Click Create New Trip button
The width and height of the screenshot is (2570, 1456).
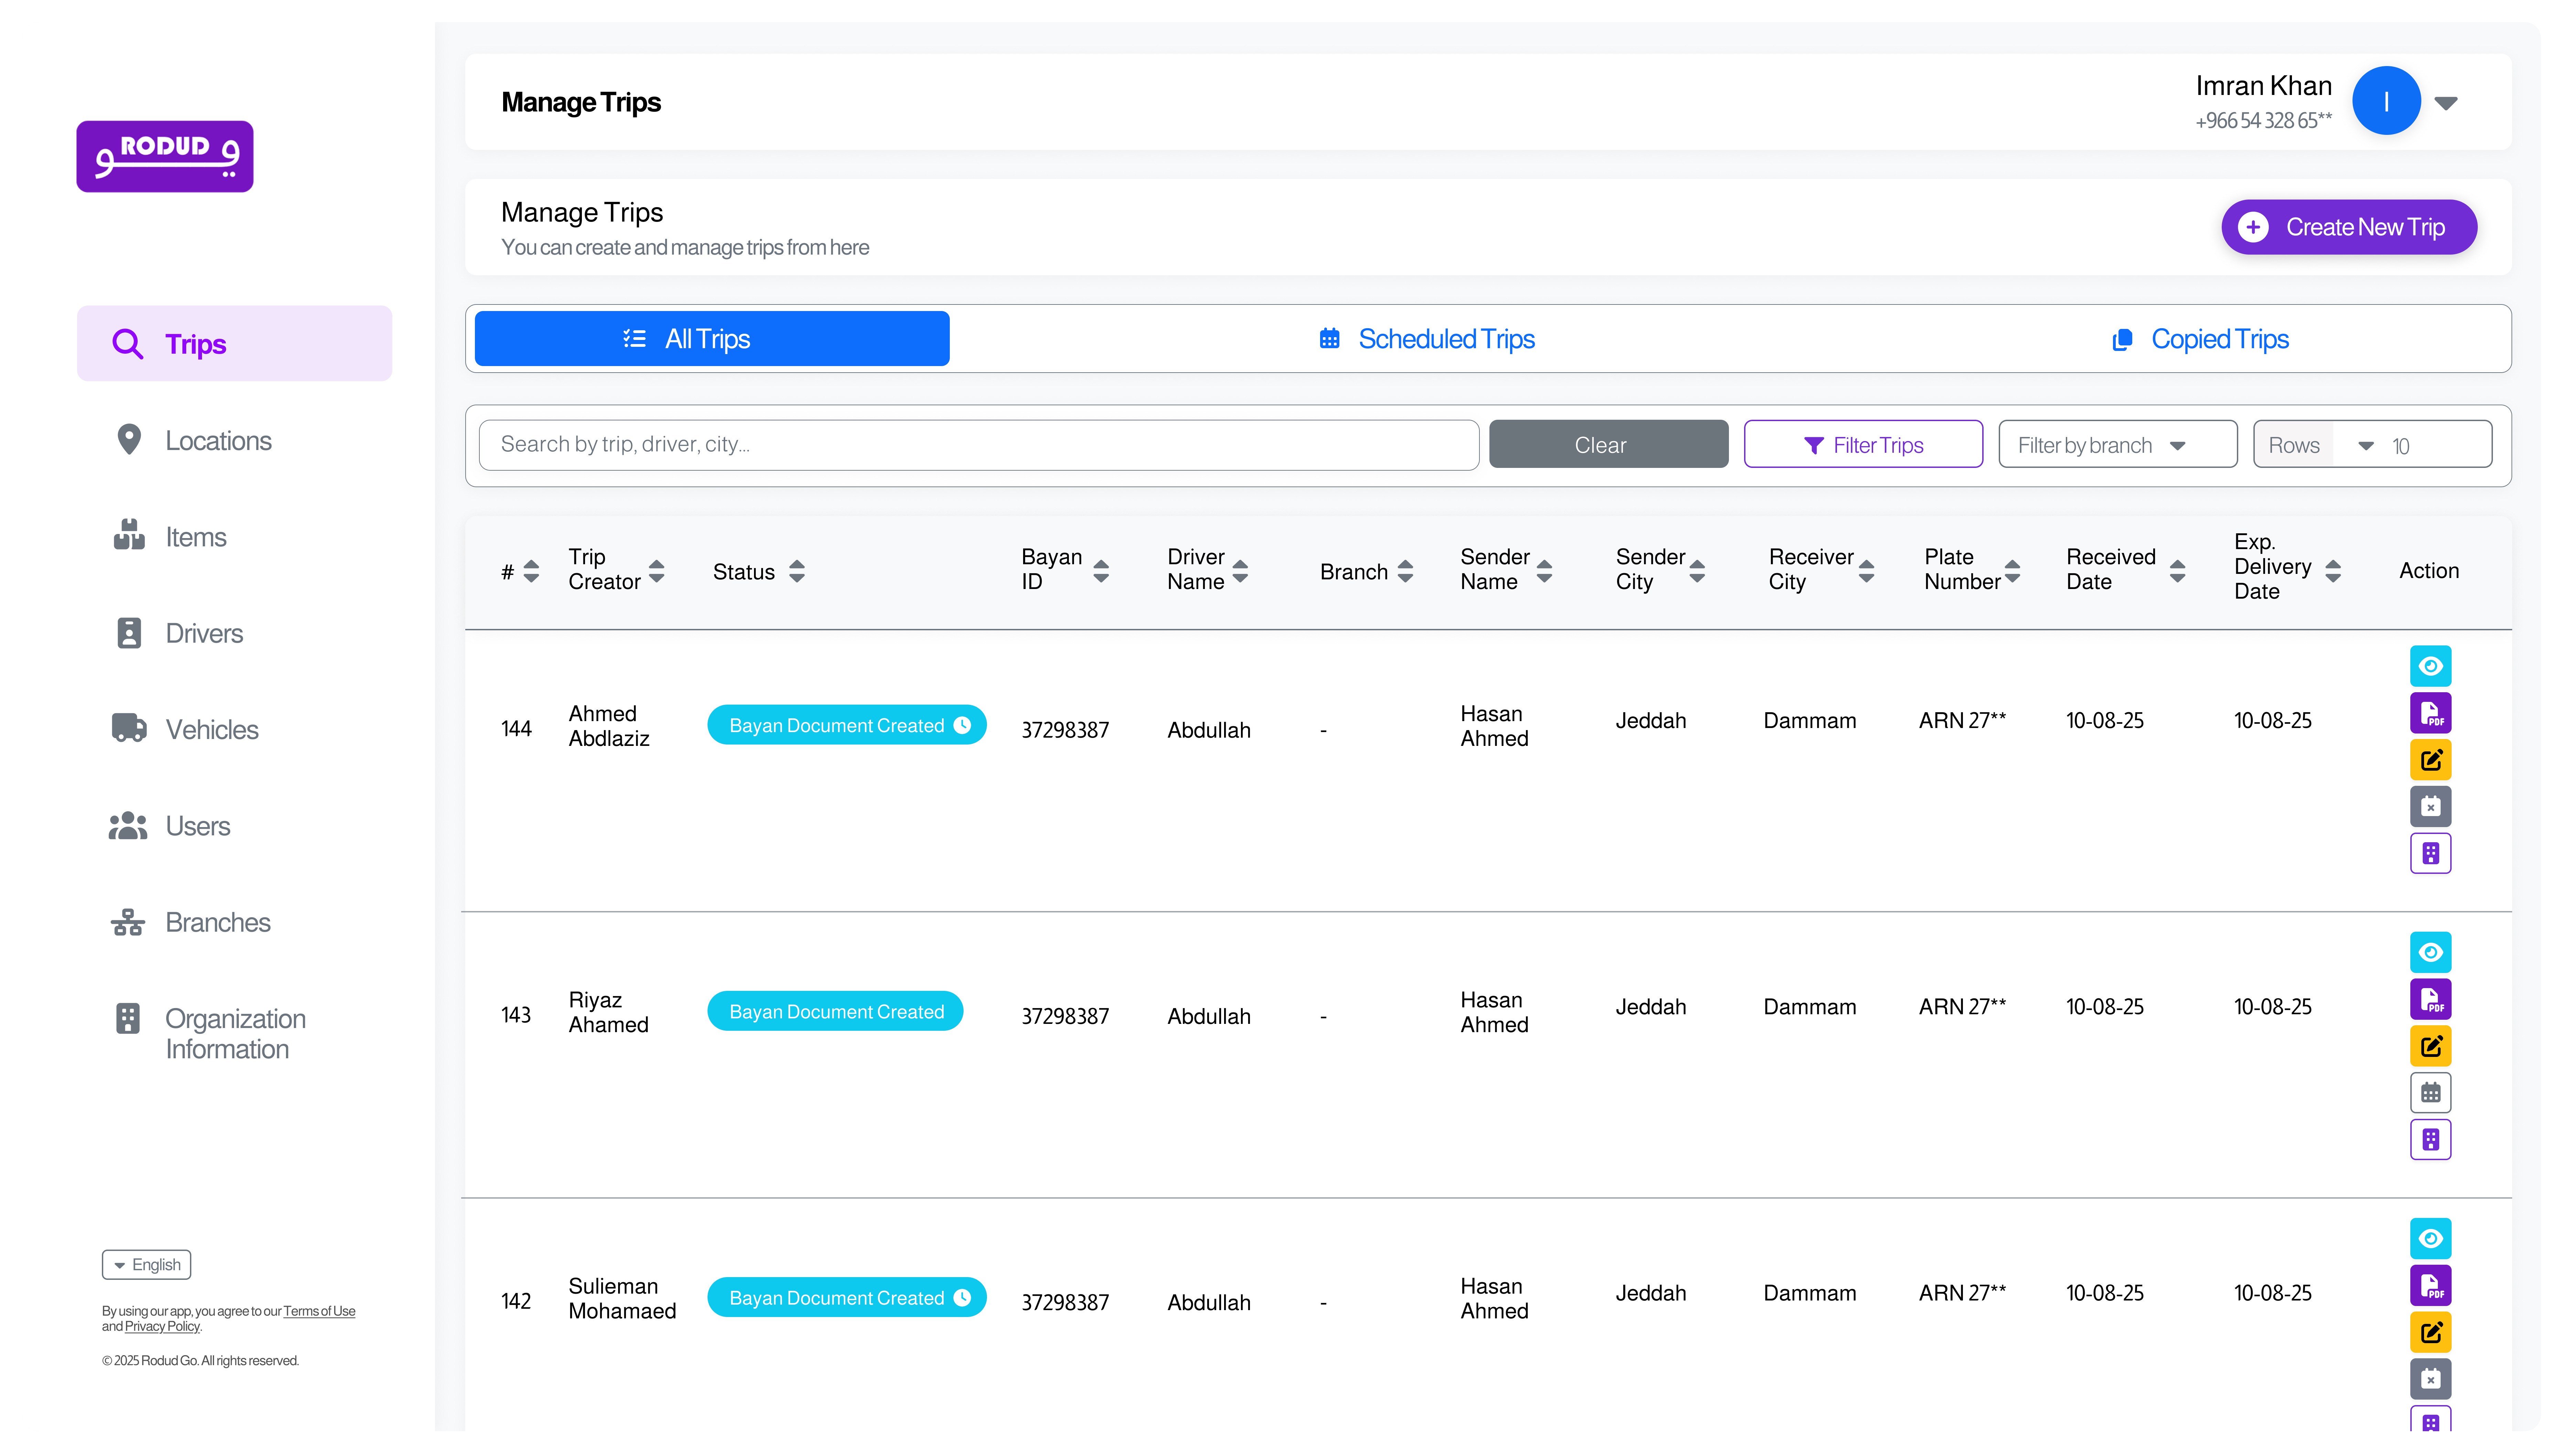point(2349,227)
